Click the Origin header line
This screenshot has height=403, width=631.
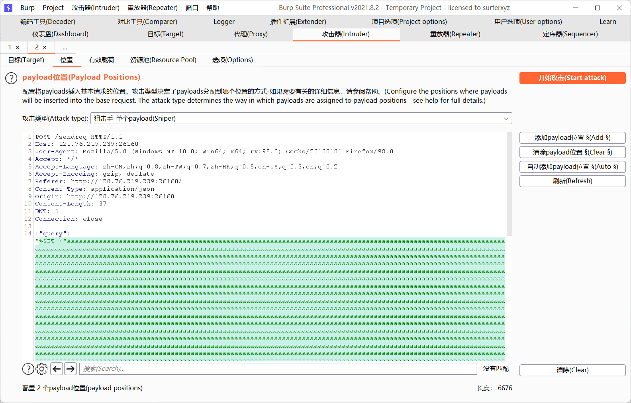click(105, 196)
